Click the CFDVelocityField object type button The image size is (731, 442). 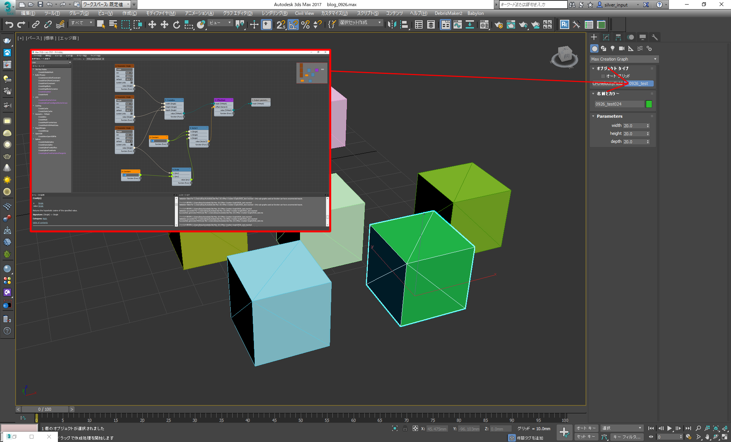coord(607,83)
